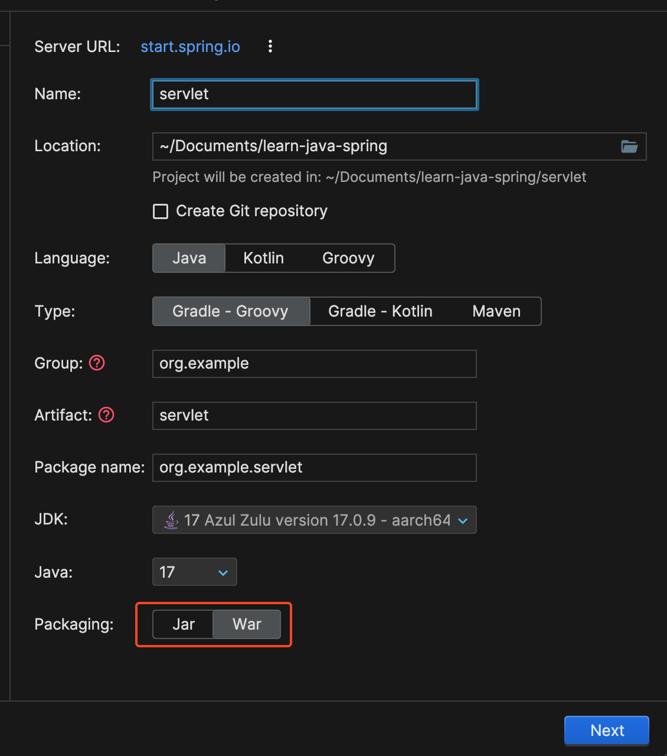Switch type to Gradle - Kotlin

(380, 311)
